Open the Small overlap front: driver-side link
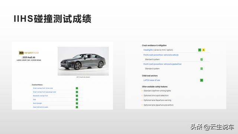The height and width of the screenshot is (134, 238). click(43, 88)
